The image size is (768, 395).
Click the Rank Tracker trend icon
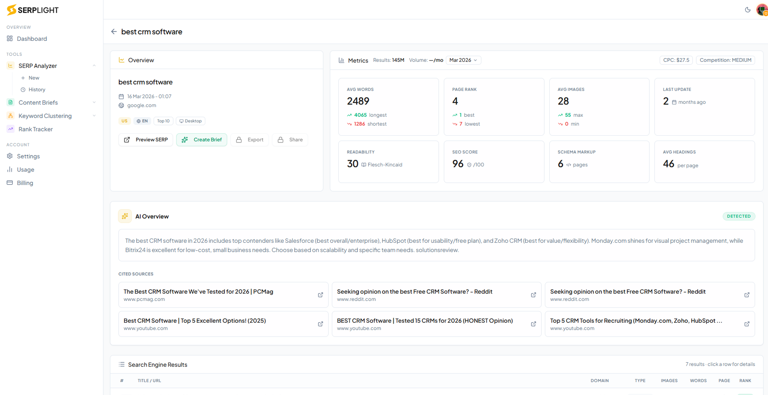[11, 129]
